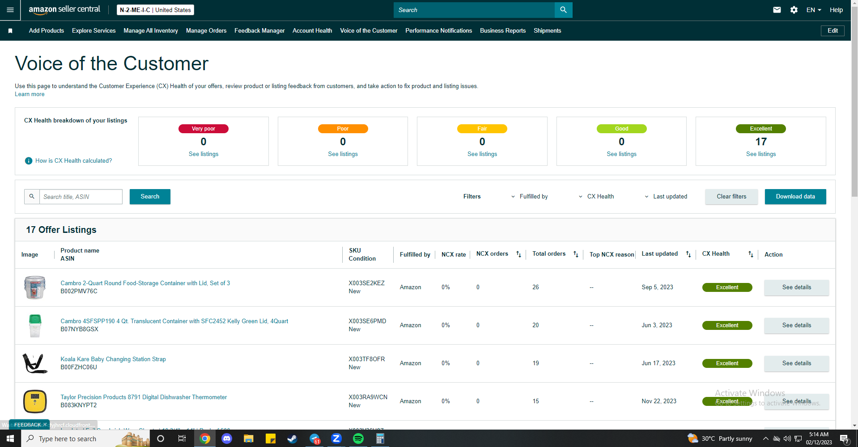This screenshot has height=447, width=858.
Task: Navigate to Manage All Inventory
Action: point(151,31)
